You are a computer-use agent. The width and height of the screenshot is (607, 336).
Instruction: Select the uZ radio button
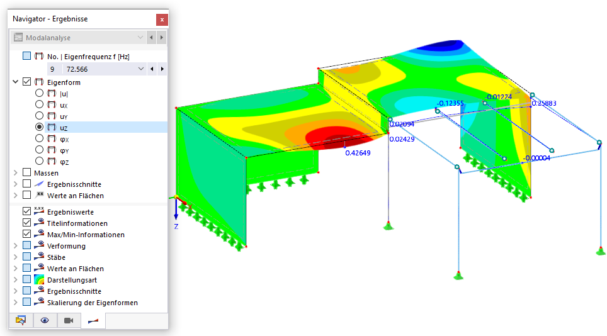coord(39,126)
